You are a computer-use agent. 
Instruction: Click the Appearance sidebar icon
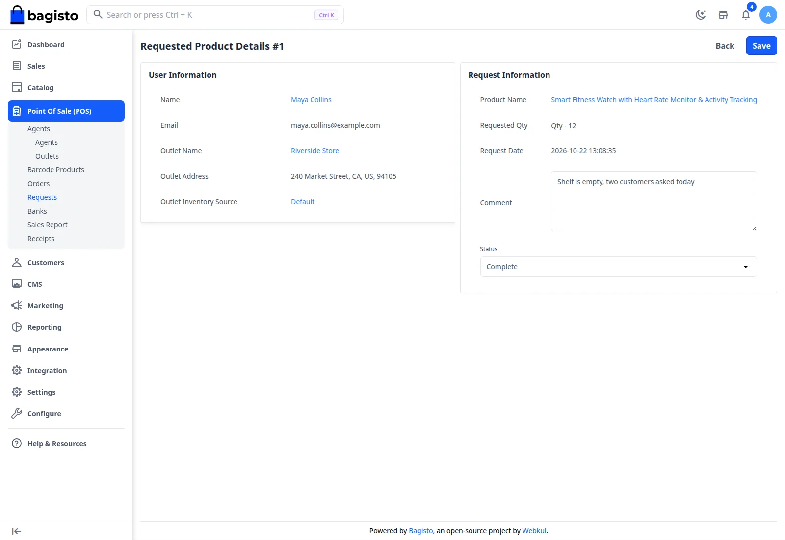(17, 349)
